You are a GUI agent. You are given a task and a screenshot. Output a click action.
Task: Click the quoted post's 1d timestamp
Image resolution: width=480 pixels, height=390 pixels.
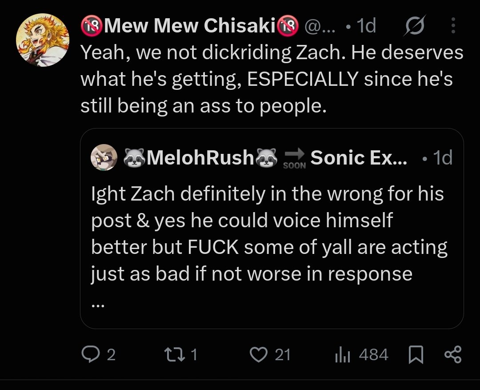click(x=442, y=157)
